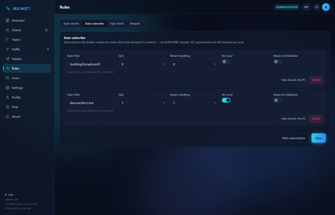This screenshot has width=335, height=215.
Task: Go to About in the sidebar
Action: pyautogui.click(x=27, y=117)
